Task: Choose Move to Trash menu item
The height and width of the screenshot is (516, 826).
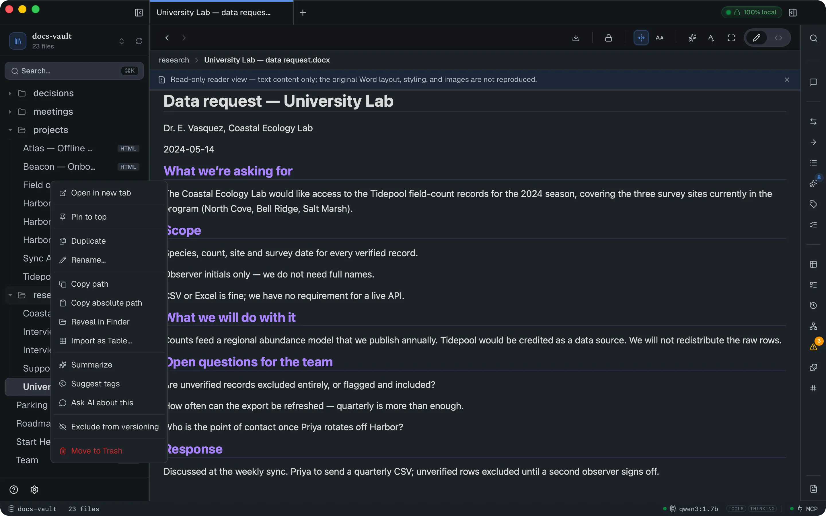Action: [109, 451]
